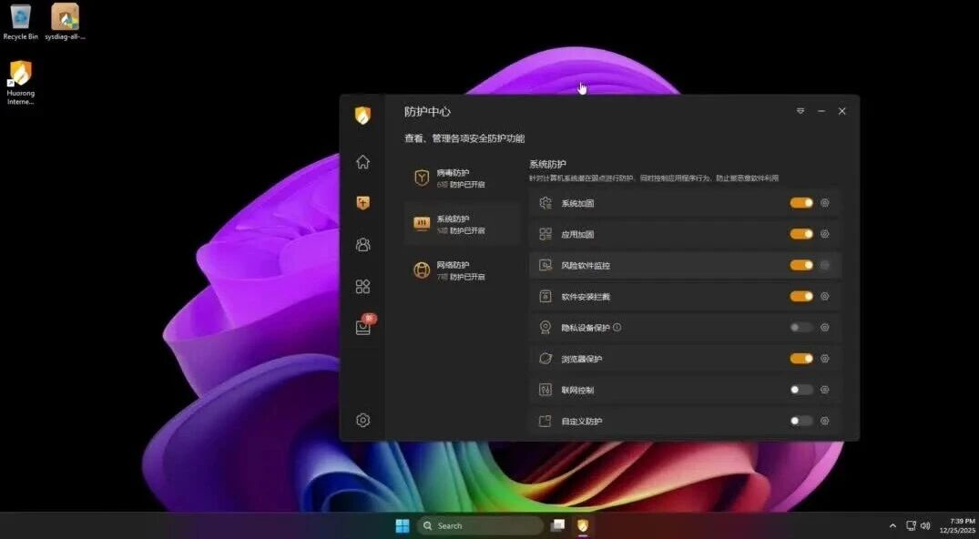Click the 自定义防护 row icon

coord(546,421)
